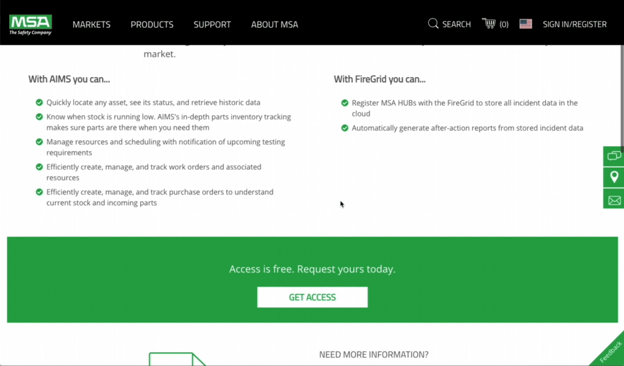624x366 pixels.
Task: Open the PRODUCTS menu
Action: 152,24
